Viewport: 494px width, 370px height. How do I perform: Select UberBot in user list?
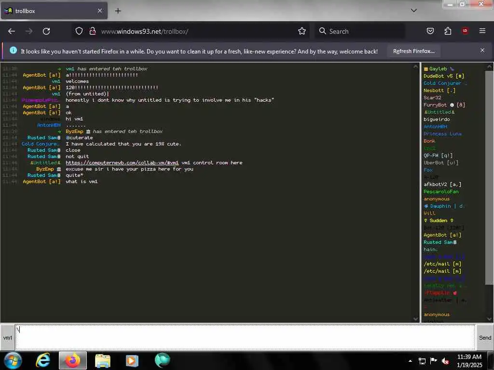pos(441,163)
